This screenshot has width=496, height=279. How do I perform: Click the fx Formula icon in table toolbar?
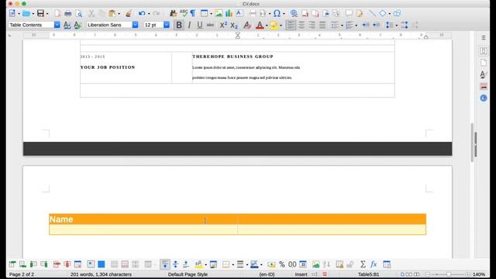click(374, 264)
